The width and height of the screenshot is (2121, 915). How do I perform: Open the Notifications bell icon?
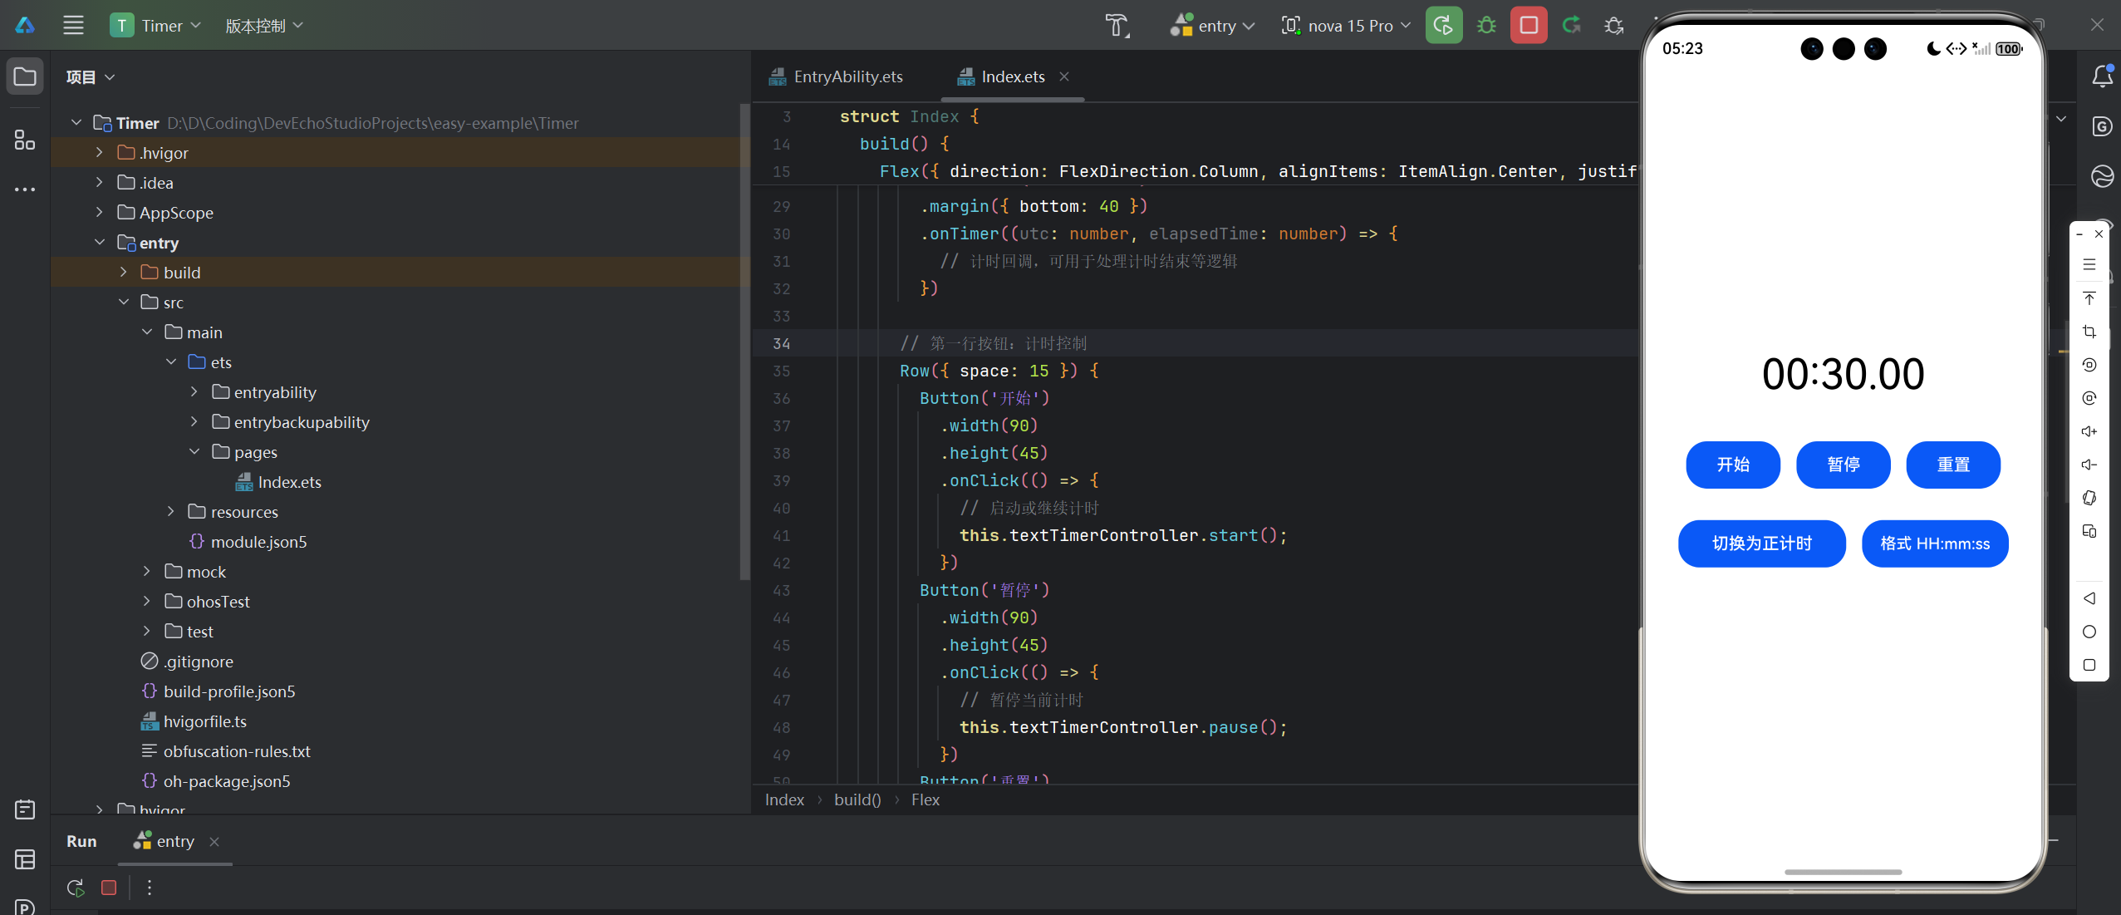pyautogui.click(x=2102, y=76)
